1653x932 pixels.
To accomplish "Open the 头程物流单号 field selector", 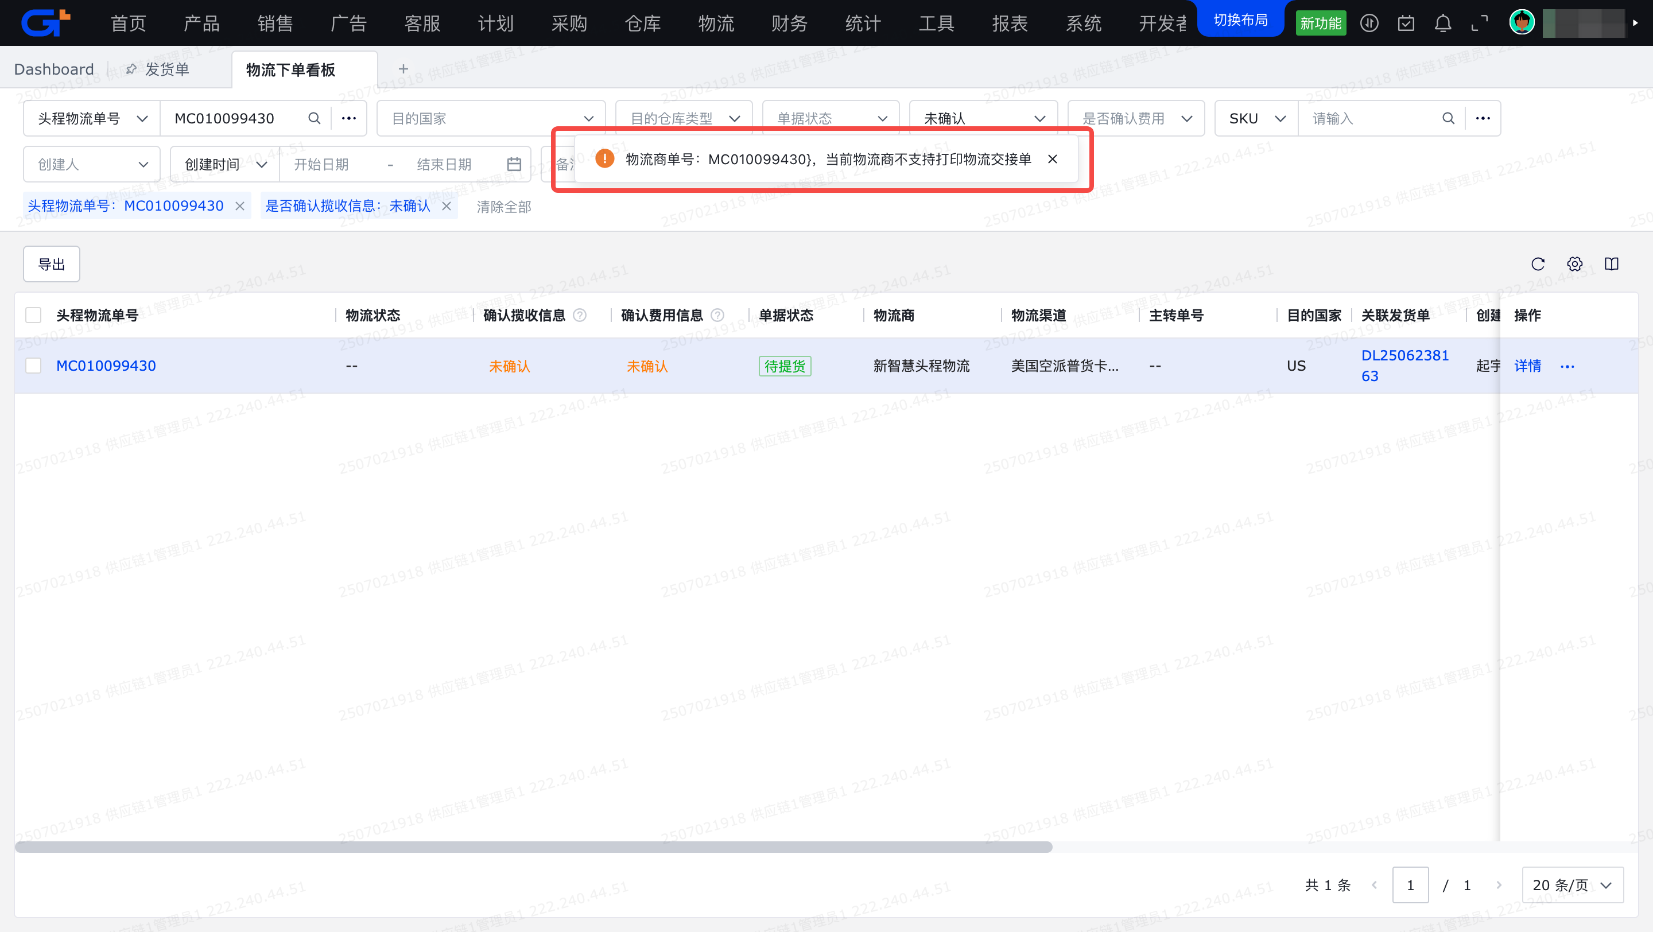I will [92, 118].
